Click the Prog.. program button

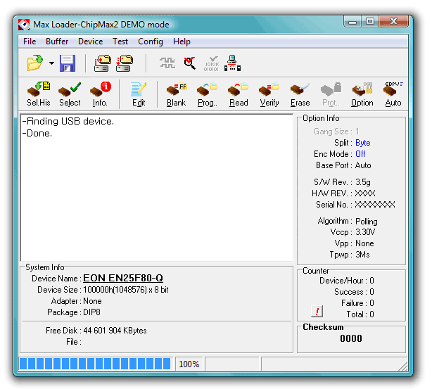pyautogui.click(x=207, y=94)
